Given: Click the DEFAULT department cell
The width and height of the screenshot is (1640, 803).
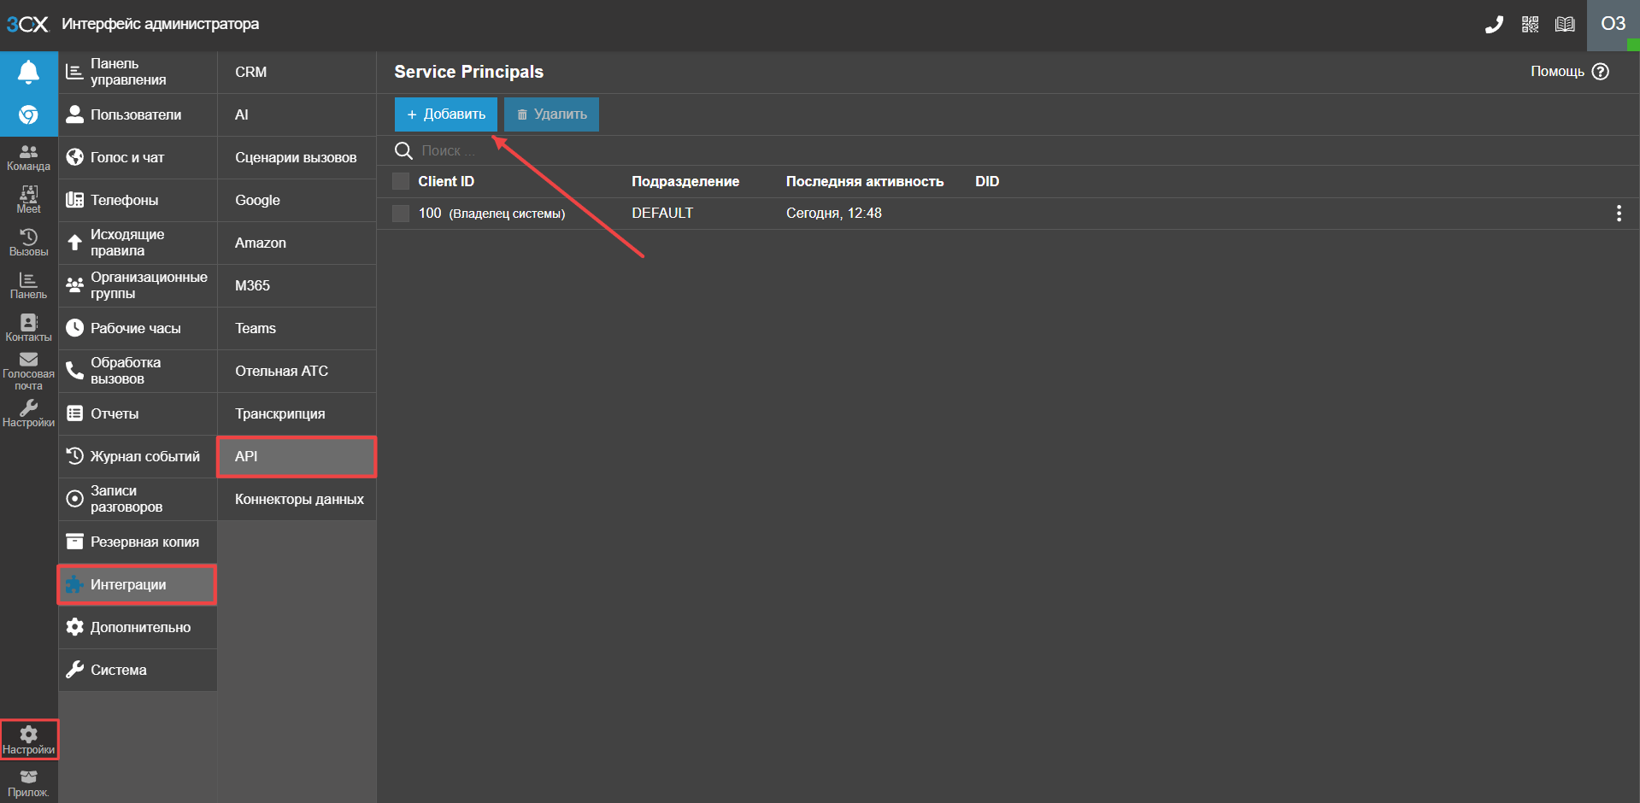Looking at the screenshot, I should pos(662,214).
